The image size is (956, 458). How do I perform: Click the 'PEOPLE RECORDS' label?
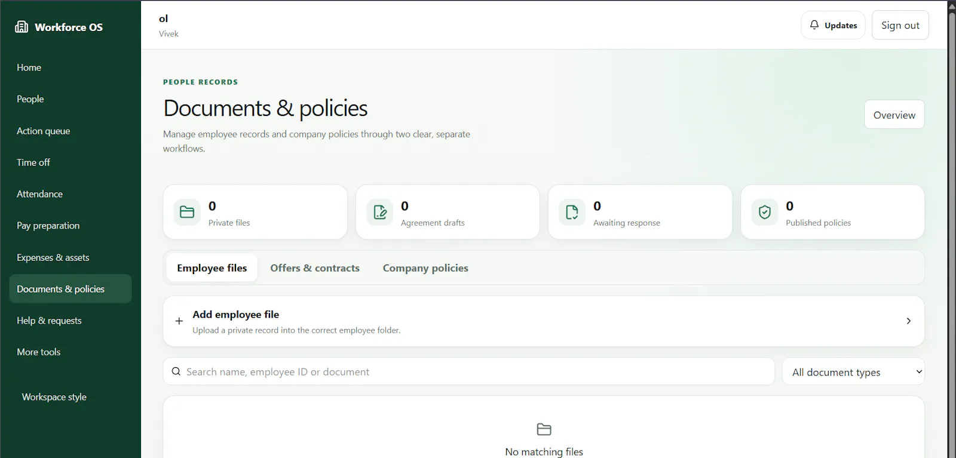click(x=201, y=82)
